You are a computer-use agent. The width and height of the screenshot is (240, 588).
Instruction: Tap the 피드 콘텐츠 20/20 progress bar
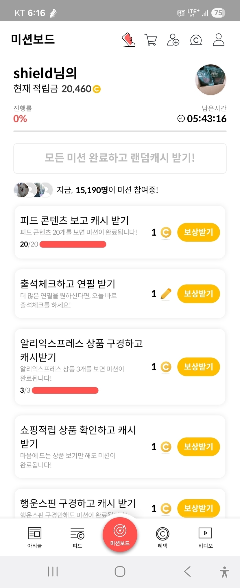[x=73, y=244]
